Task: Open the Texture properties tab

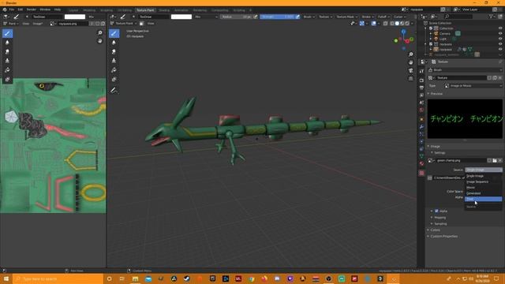Action: click(x=421, y=173)
